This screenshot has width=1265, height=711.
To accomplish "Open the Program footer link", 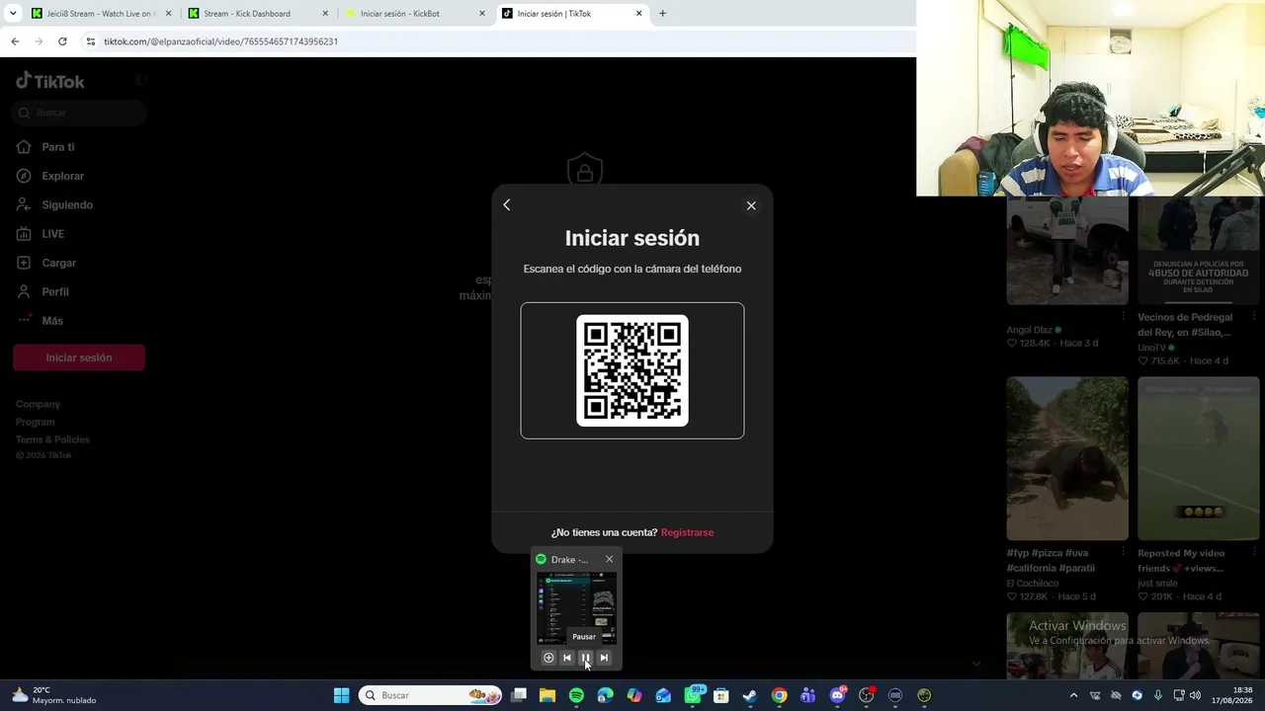I will coord(35,422).
